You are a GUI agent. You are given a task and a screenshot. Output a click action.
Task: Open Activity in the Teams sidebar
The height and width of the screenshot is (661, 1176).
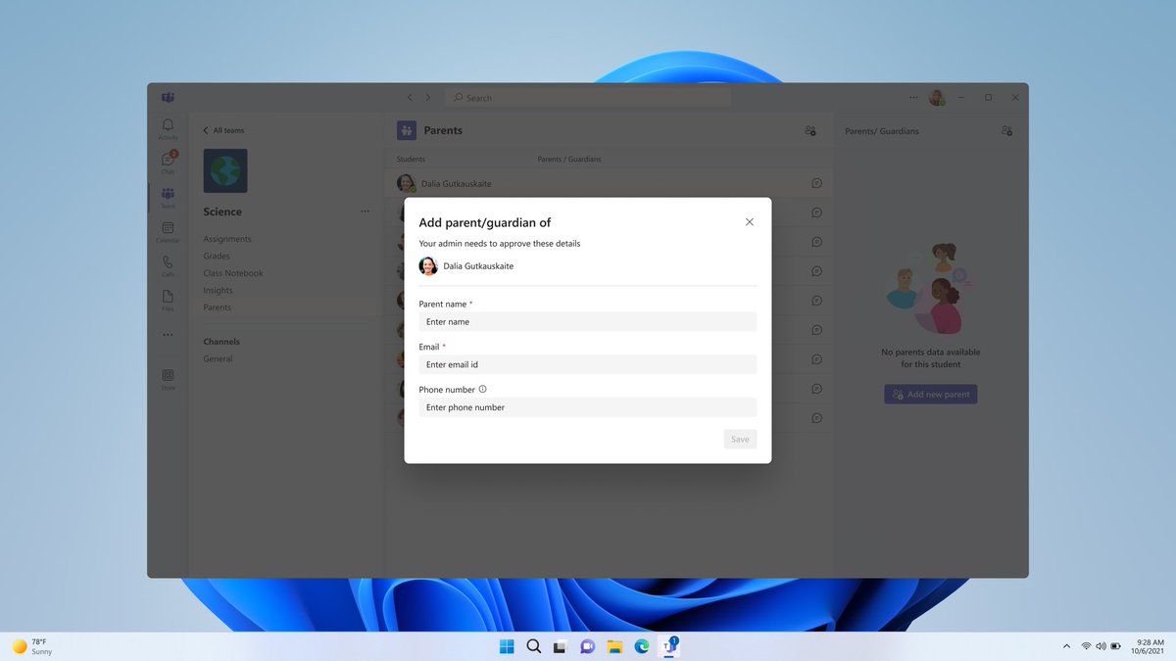coord(168,129)
